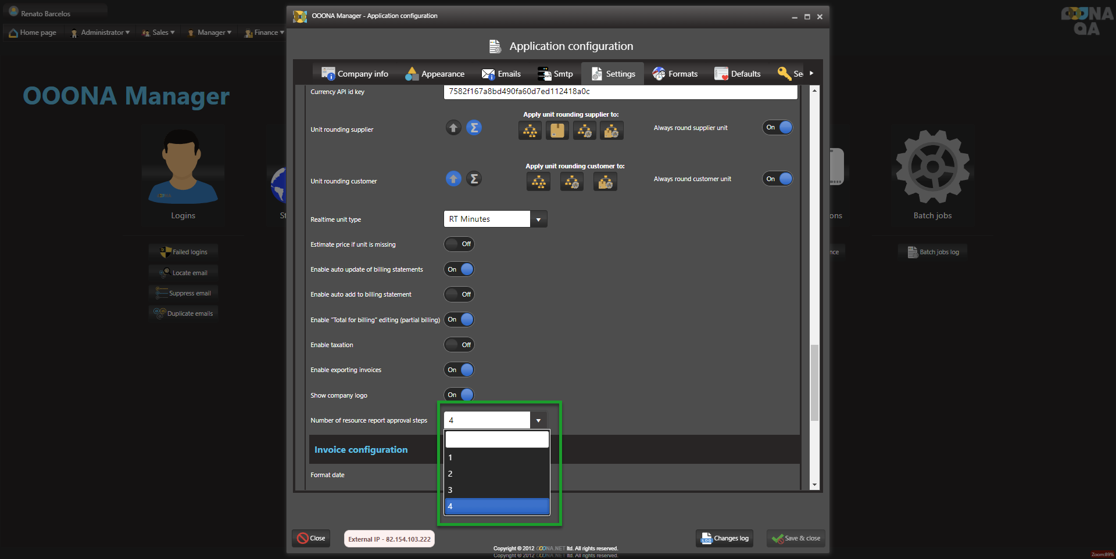Click the first supplier unit rounding hierarchy icon

[530, 131]
